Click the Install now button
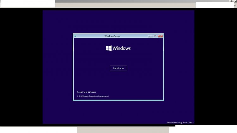The height and width of the screenshot is (133, 237). [118, 68]
